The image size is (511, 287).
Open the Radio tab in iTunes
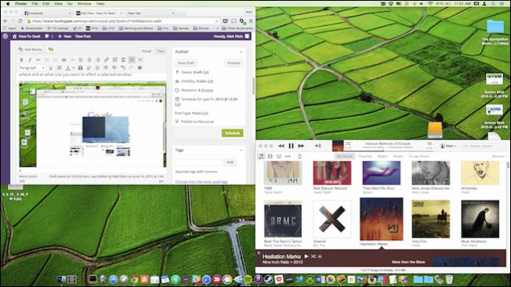pyautogui.click(x=398, y=157)
